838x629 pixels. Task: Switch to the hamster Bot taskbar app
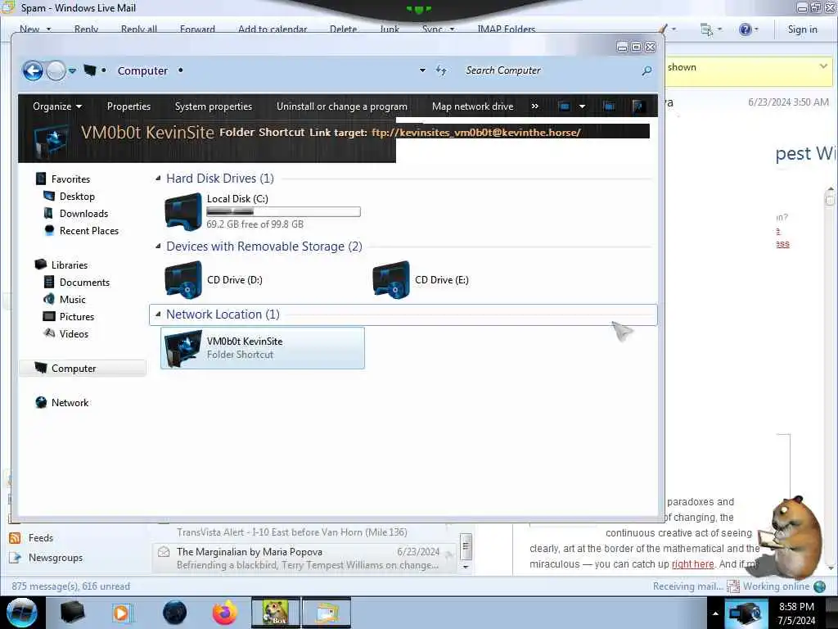pos(276,613)
